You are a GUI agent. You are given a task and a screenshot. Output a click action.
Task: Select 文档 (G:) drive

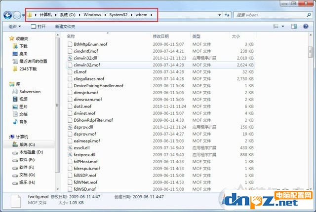[x=27, y=175]
